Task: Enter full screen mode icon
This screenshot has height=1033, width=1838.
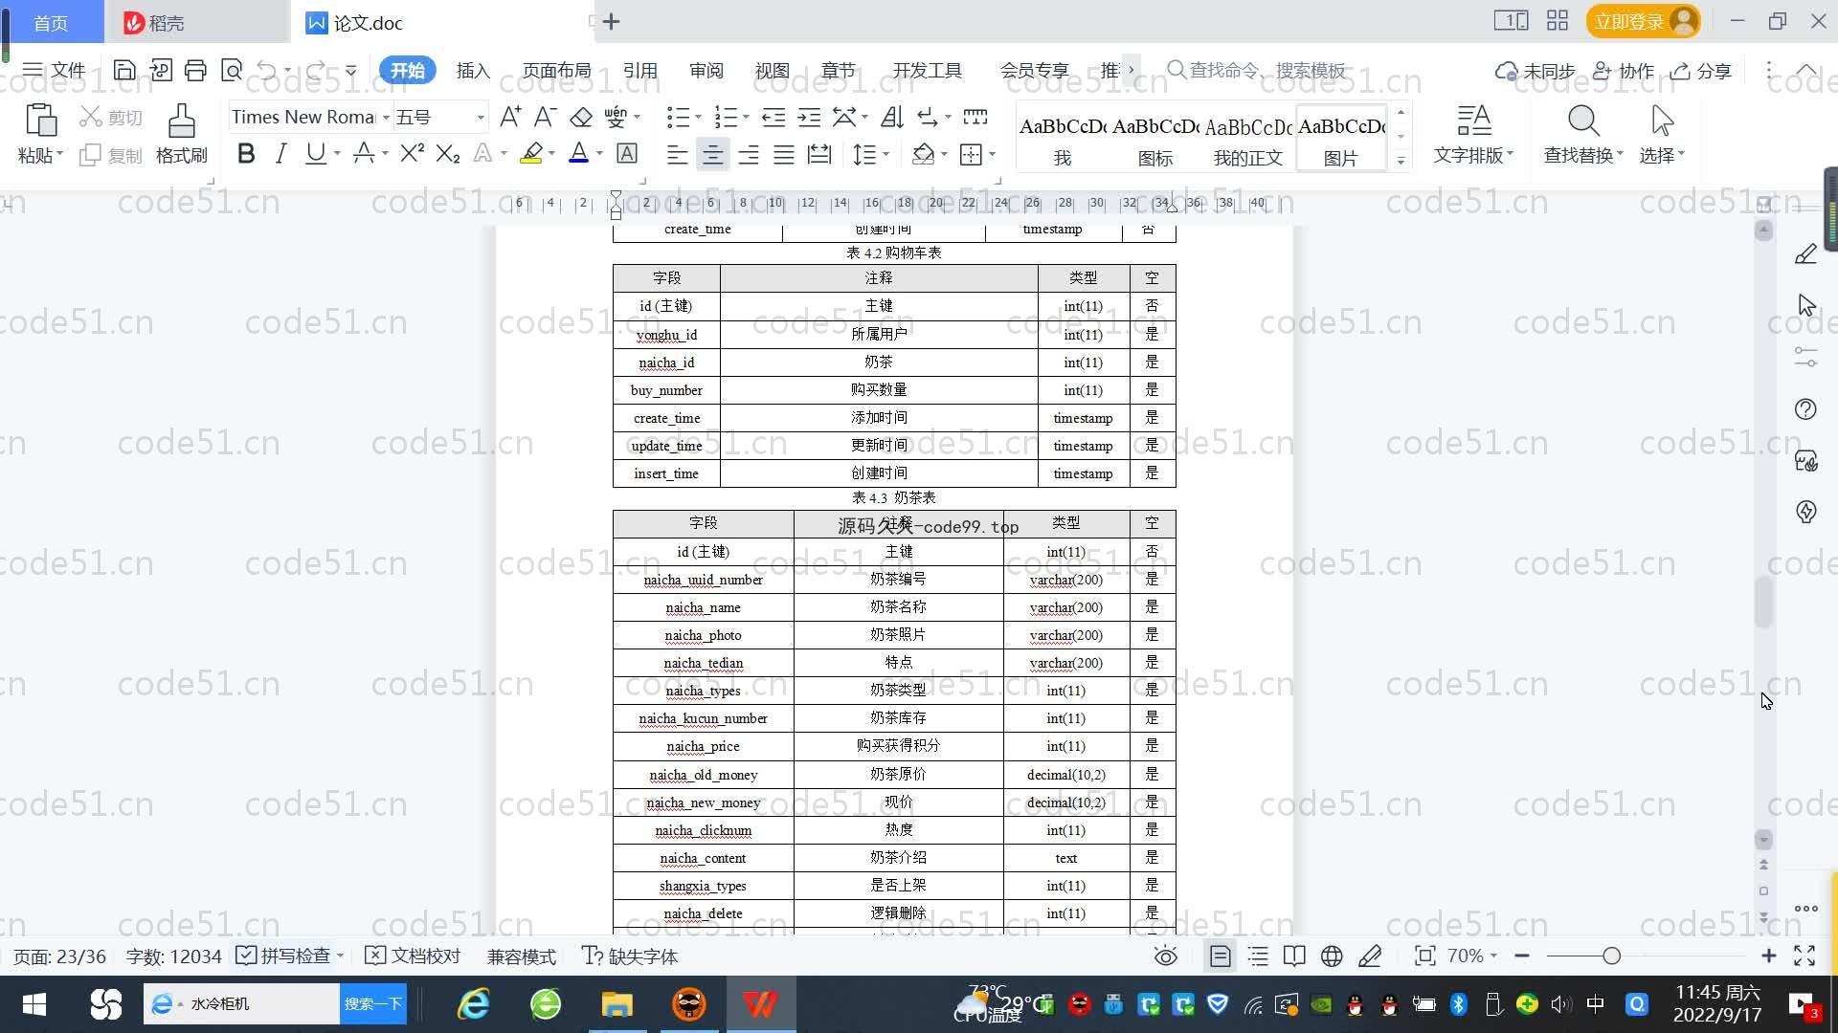Action: [x=1804, y=956]
